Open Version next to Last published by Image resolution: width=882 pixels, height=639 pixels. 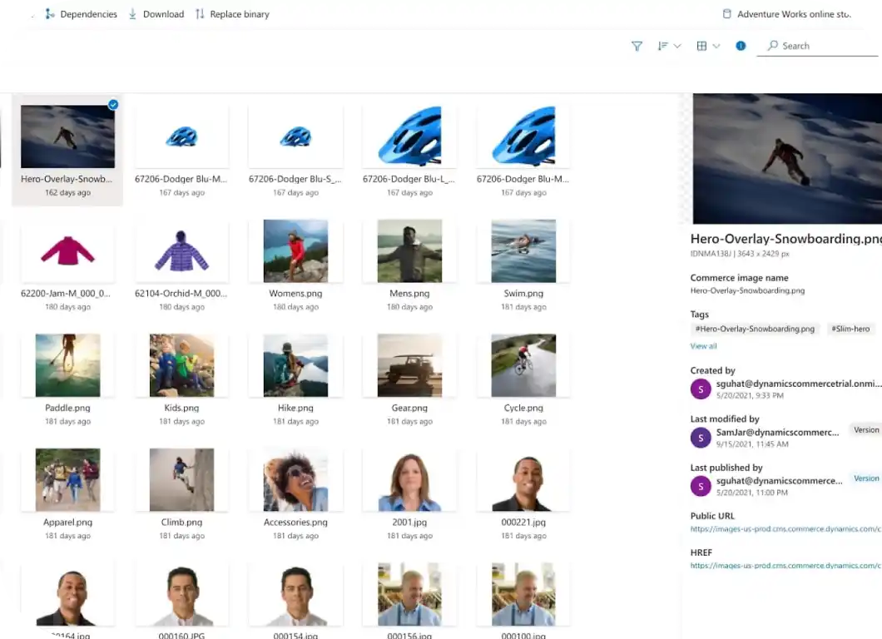point(865,478)
